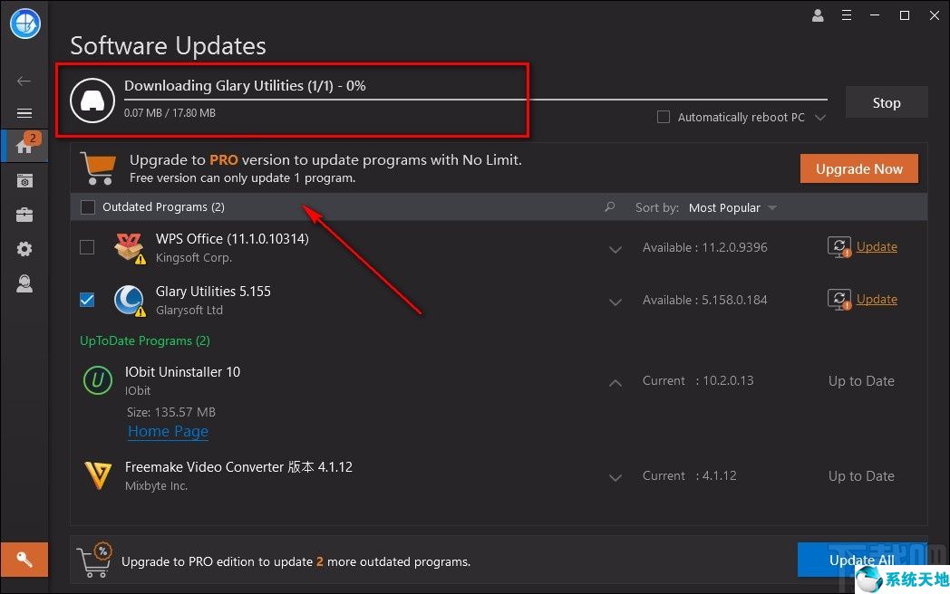Click Update link for WPS Office
This screenshot has width=950, height=594.
[x=877, y=246]
